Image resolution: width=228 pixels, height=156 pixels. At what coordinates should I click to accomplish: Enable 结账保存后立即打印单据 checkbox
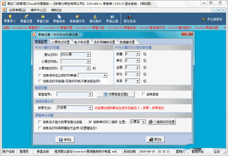tap(40, 76)
